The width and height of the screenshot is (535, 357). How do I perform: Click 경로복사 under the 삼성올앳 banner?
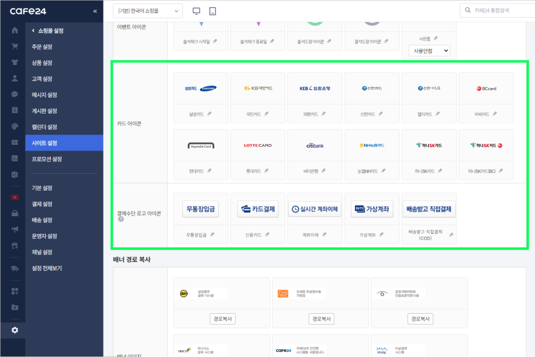(222, 319)
